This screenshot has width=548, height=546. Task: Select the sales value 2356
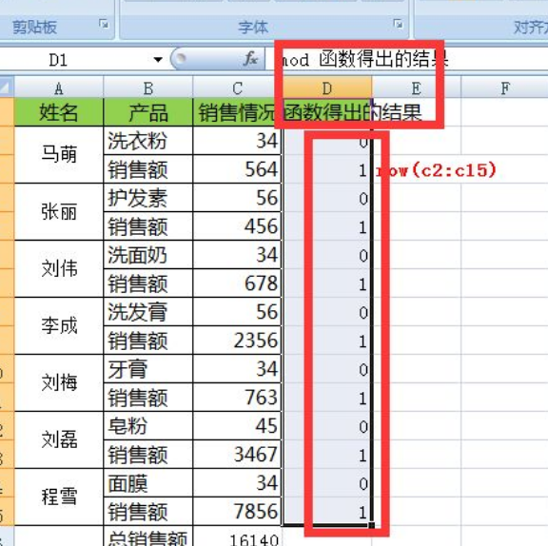click(x=237, y=340)
